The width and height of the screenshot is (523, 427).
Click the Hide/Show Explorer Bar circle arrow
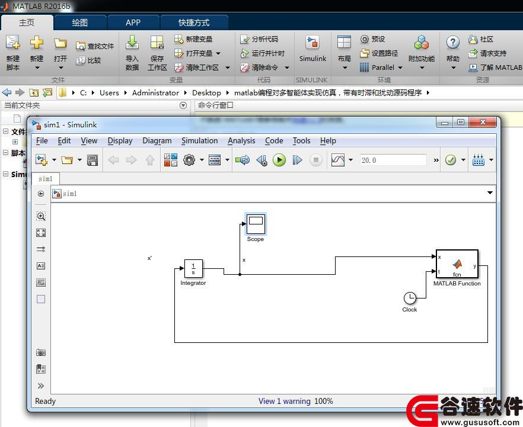point(41,194)
